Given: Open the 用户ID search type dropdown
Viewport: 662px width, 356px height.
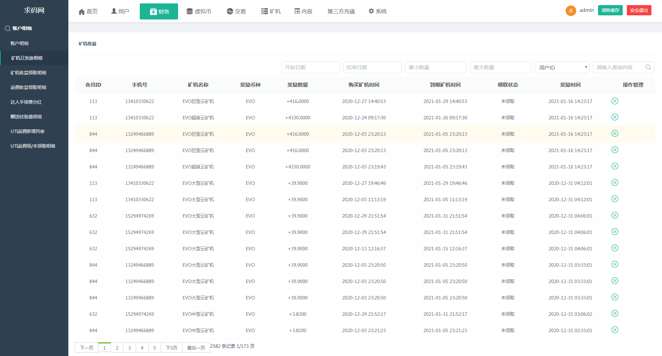Looking at the screenshot, I should (x=562, y=68).
